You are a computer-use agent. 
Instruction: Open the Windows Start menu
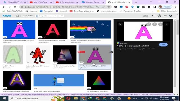coord(4,98)
